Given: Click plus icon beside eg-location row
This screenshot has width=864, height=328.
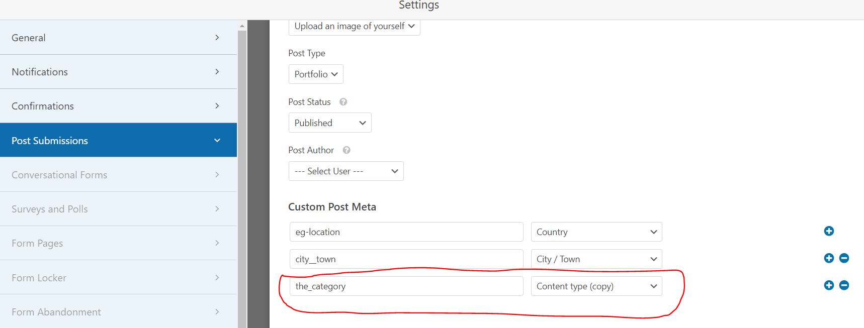Looking at the screenshot, I should [x=829, y=231].
